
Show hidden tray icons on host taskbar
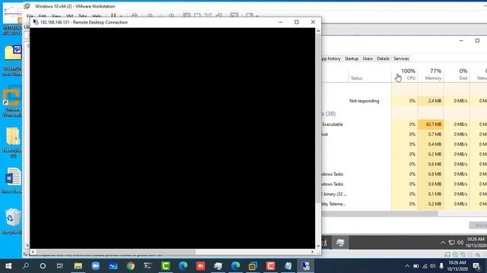point(407,266)
